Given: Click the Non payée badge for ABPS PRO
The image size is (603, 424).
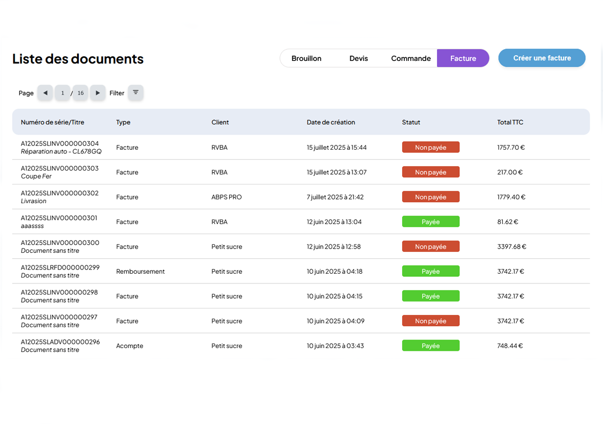Looking at the screenshot, I should (431, 197).
